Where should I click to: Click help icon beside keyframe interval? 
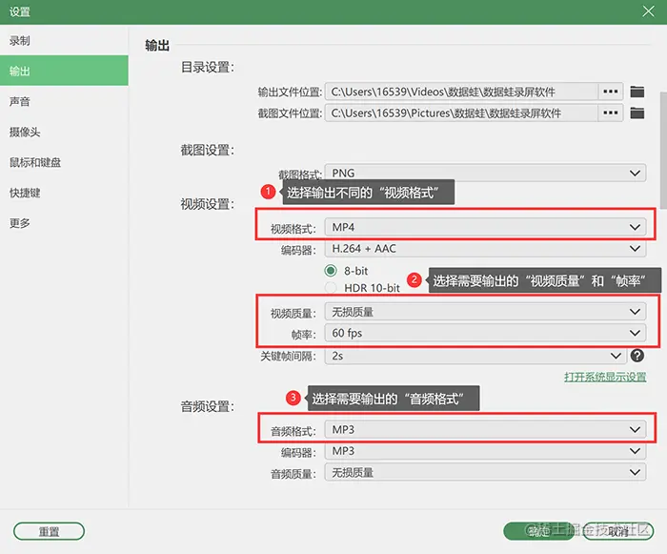pos(637,355)
